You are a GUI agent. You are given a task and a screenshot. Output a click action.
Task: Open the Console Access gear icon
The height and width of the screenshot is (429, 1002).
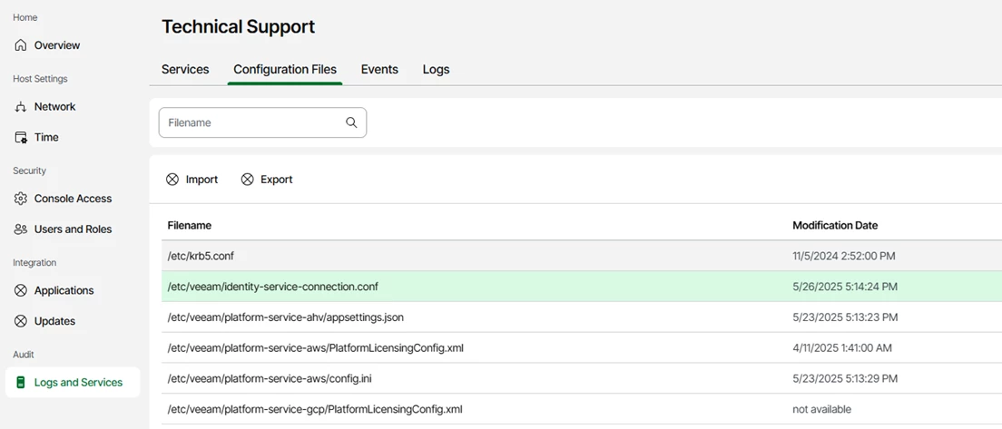pos(21,199)
